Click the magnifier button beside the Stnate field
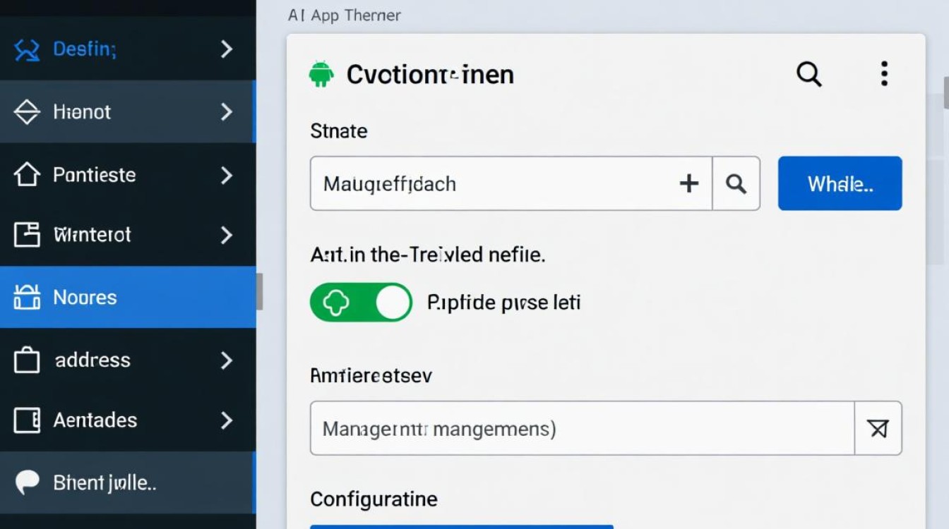The image size is (949, 529). (x=736, y=184)
